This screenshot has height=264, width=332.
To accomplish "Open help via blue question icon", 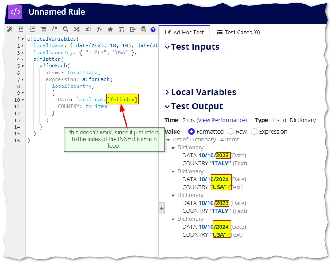I will pos(153,30).
